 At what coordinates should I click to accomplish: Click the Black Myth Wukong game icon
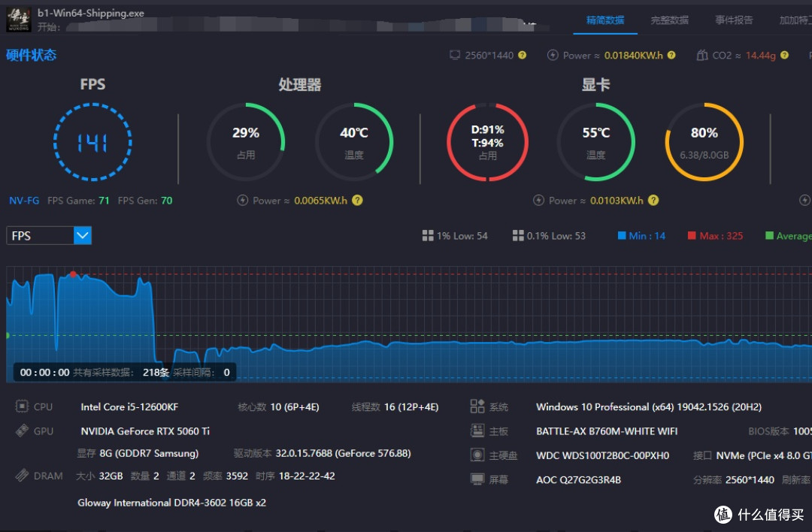tap(19, 20)
